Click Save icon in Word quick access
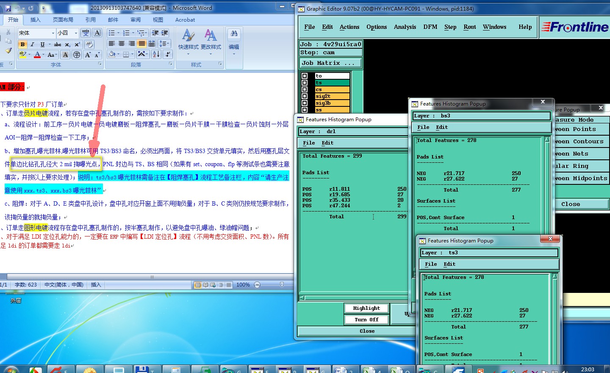610x373 pixels. [8, 8]
